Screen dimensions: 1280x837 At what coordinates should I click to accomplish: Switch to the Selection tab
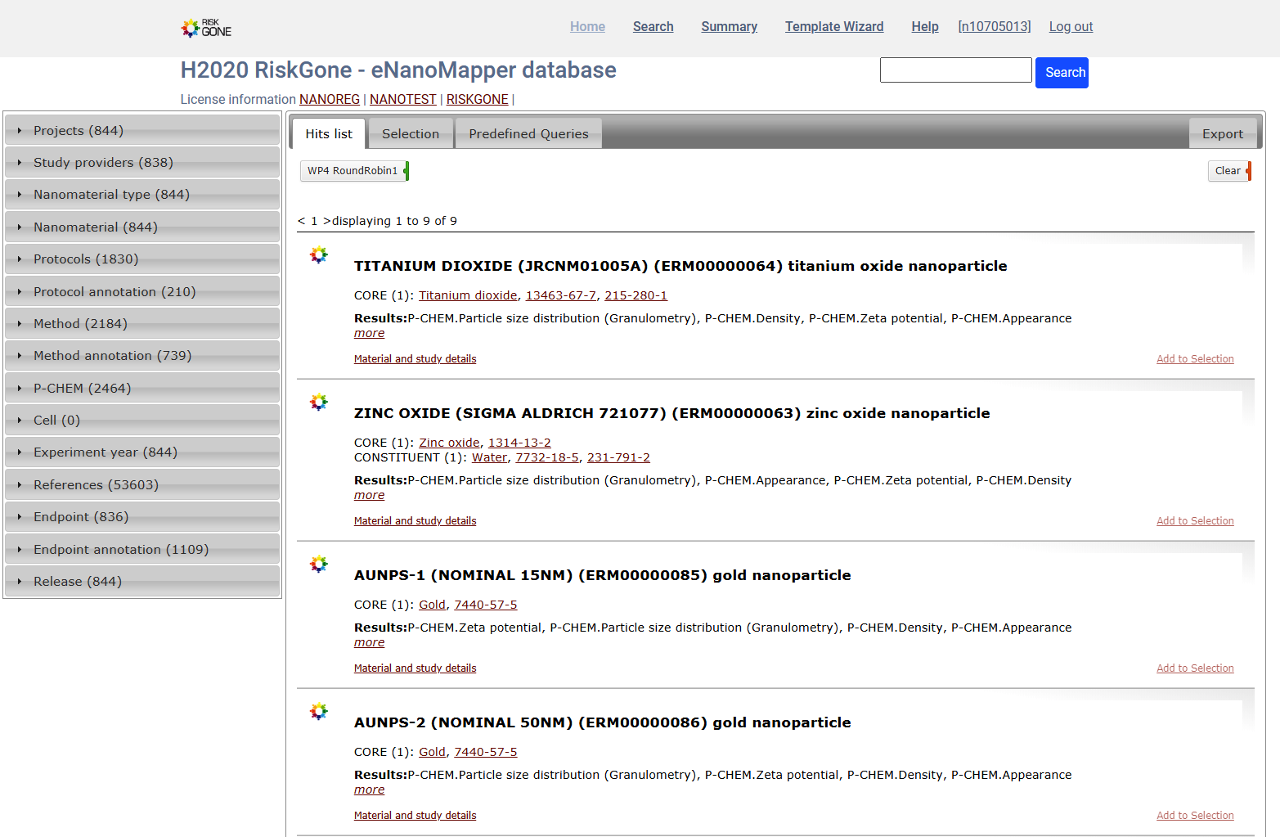(x=411, y=133)
